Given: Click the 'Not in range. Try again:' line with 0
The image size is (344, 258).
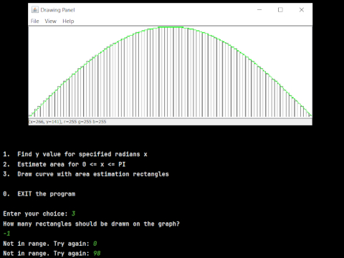Looking at the screenshot, I should click(x=50, y=244).
